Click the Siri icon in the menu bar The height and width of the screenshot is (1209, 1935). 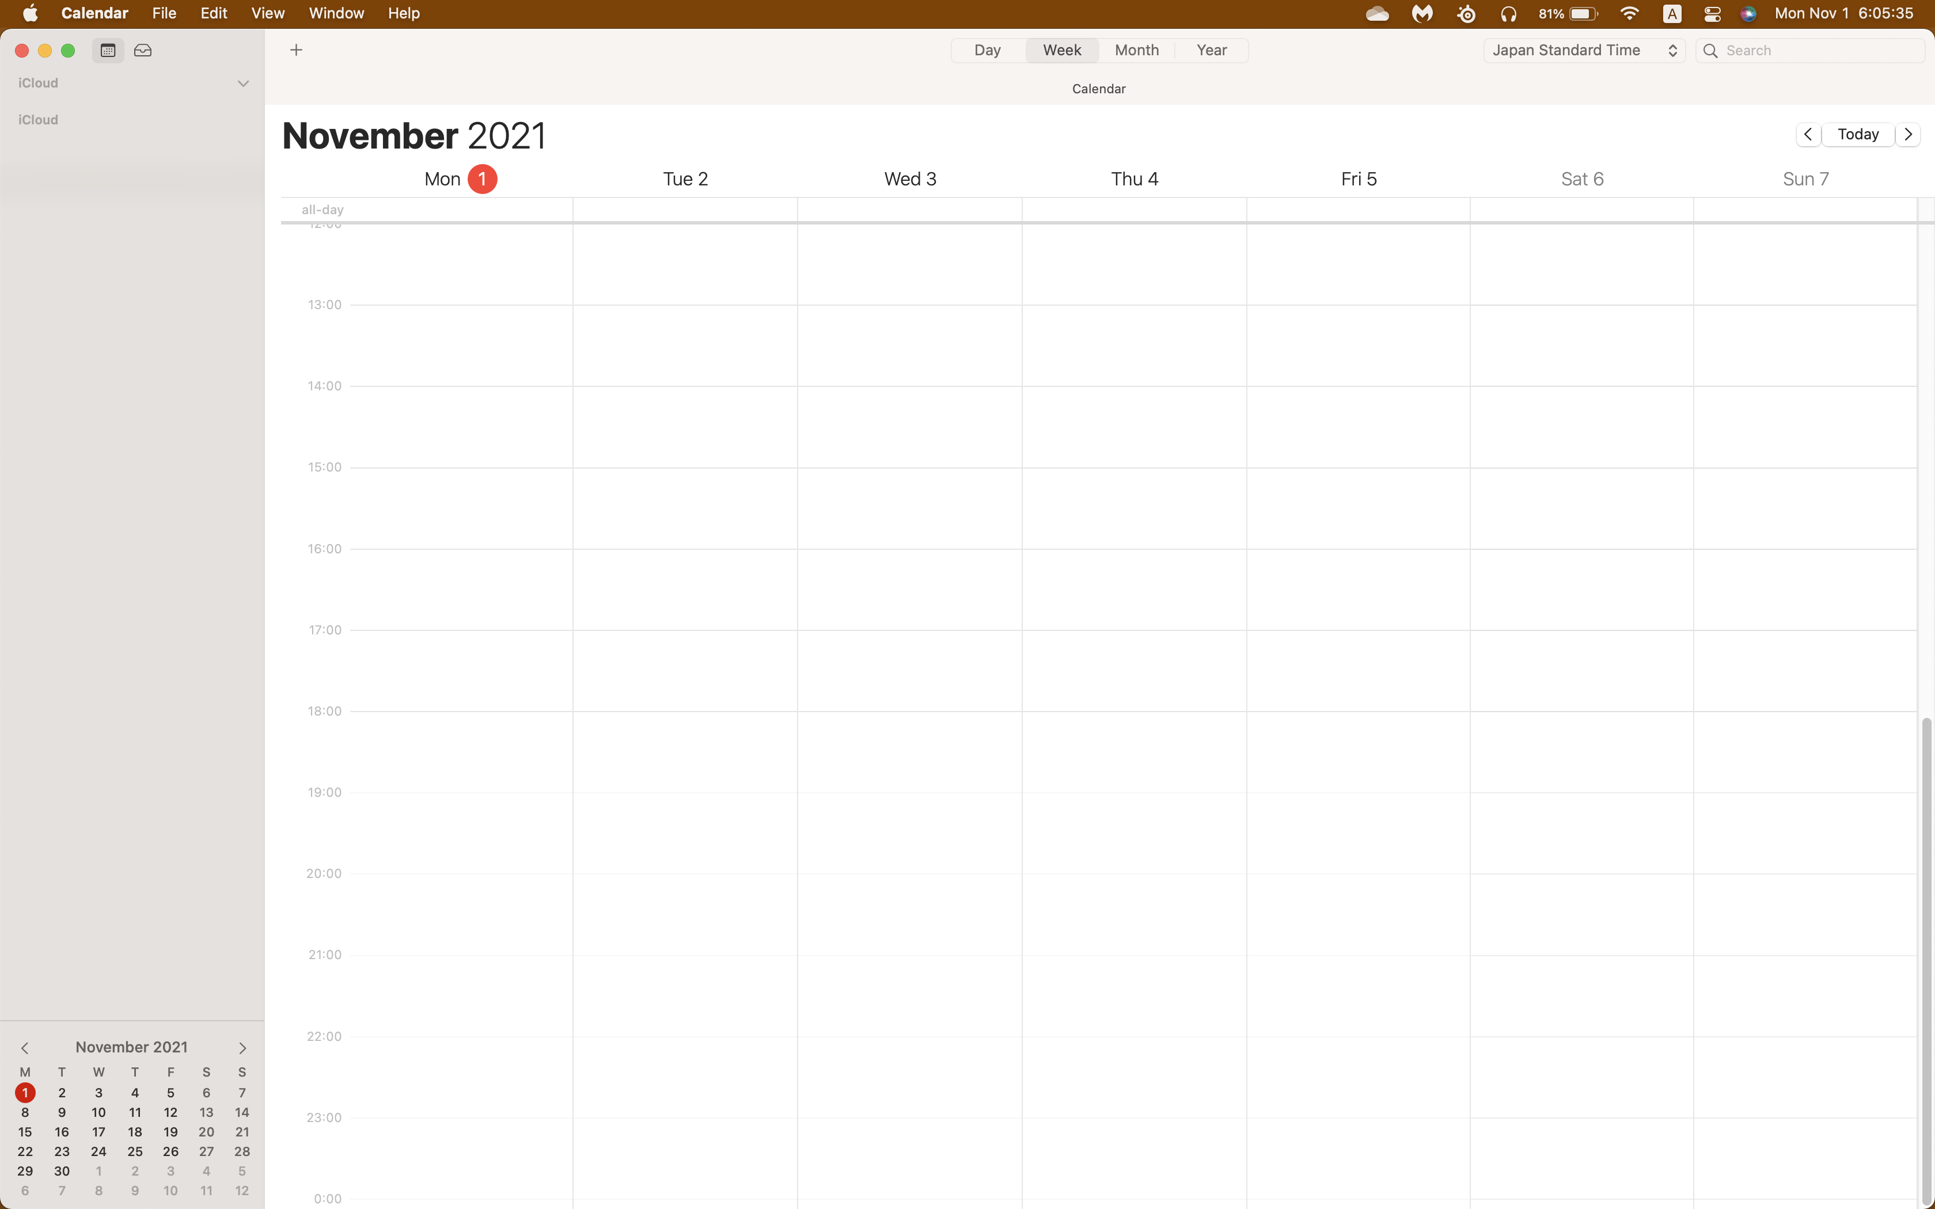1748,14
